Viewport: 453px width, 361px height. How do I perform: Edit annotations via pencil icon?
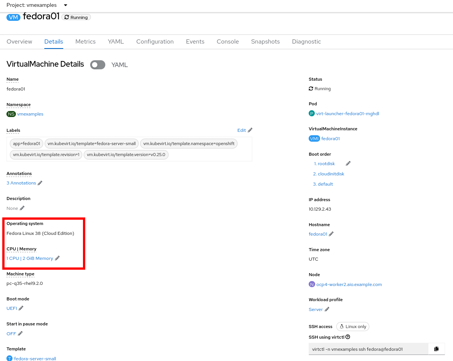40,183
